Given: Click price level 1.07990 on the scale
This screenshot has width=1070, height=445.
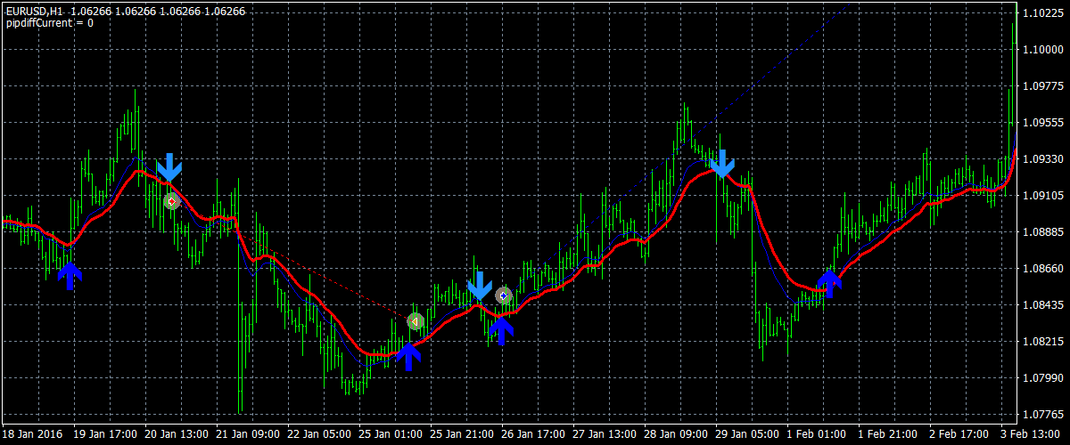Looking at the screenshot, I should click(x=1045, y=378).
